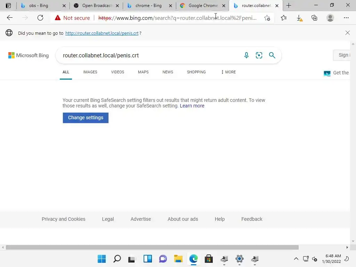Select the NEWS results tab
The height and width of the screenshot is (267, 356).
(168, 72)
